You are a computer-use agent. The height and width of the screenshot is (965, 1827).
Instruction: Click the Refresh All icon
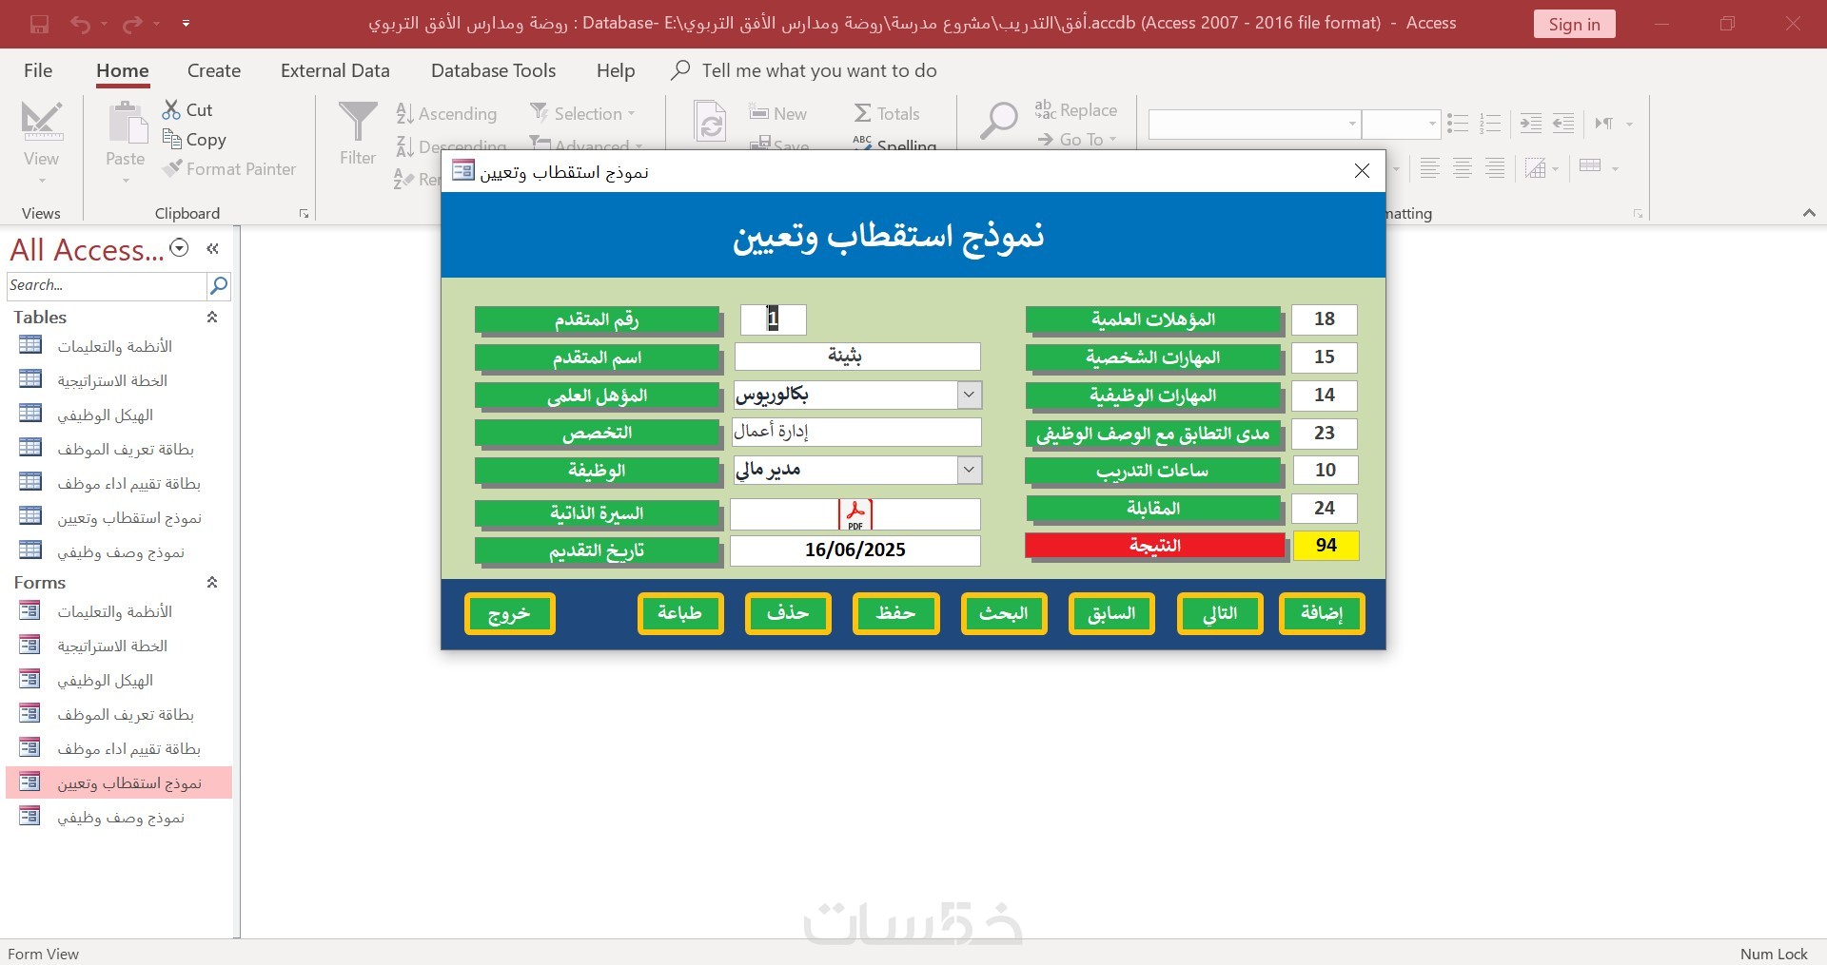coord(711,123)
